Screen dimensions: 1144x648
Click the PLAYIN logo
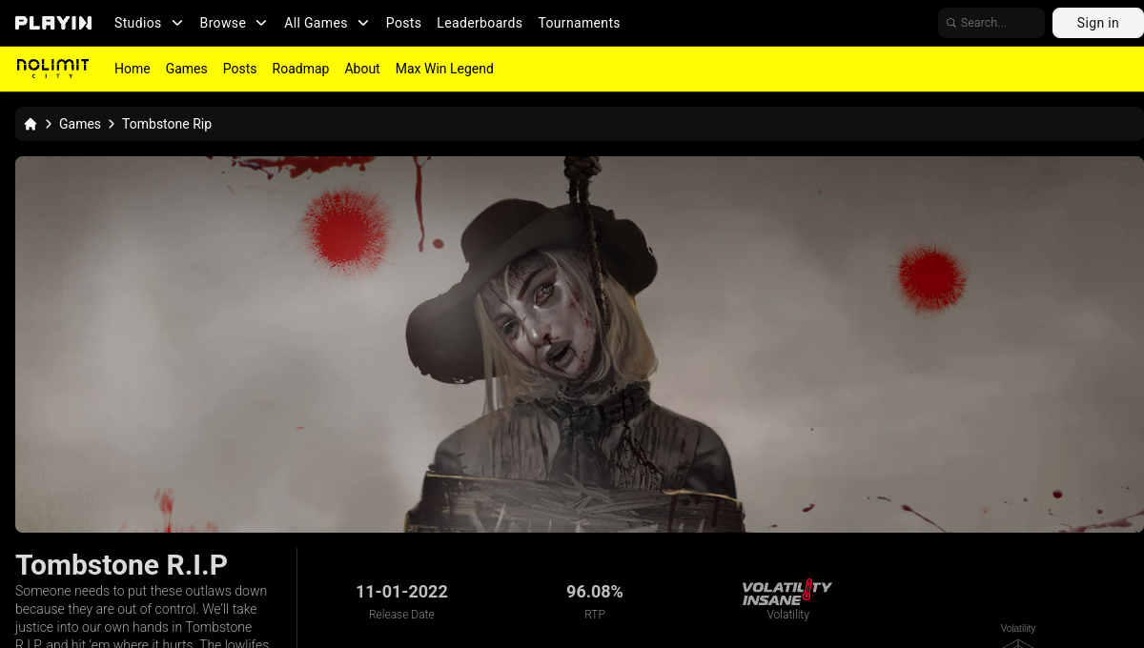click(53, 23)
